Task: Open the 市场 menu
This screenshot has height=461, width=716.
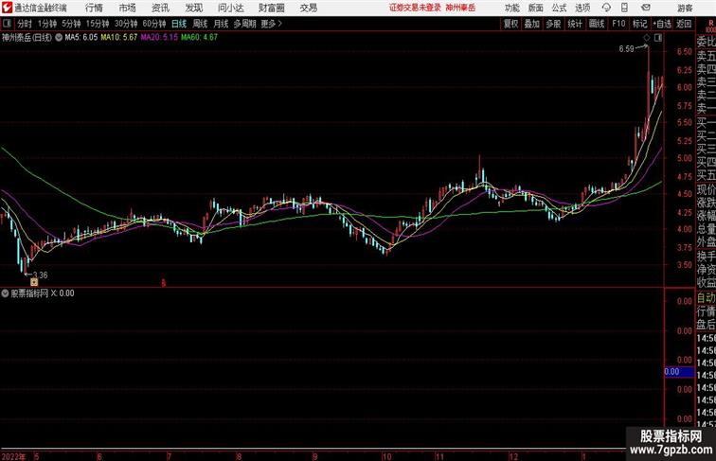Action: [128, 8]
